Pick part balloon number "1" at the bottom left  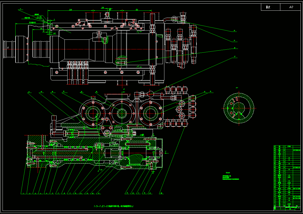click(x=23, y=193)
